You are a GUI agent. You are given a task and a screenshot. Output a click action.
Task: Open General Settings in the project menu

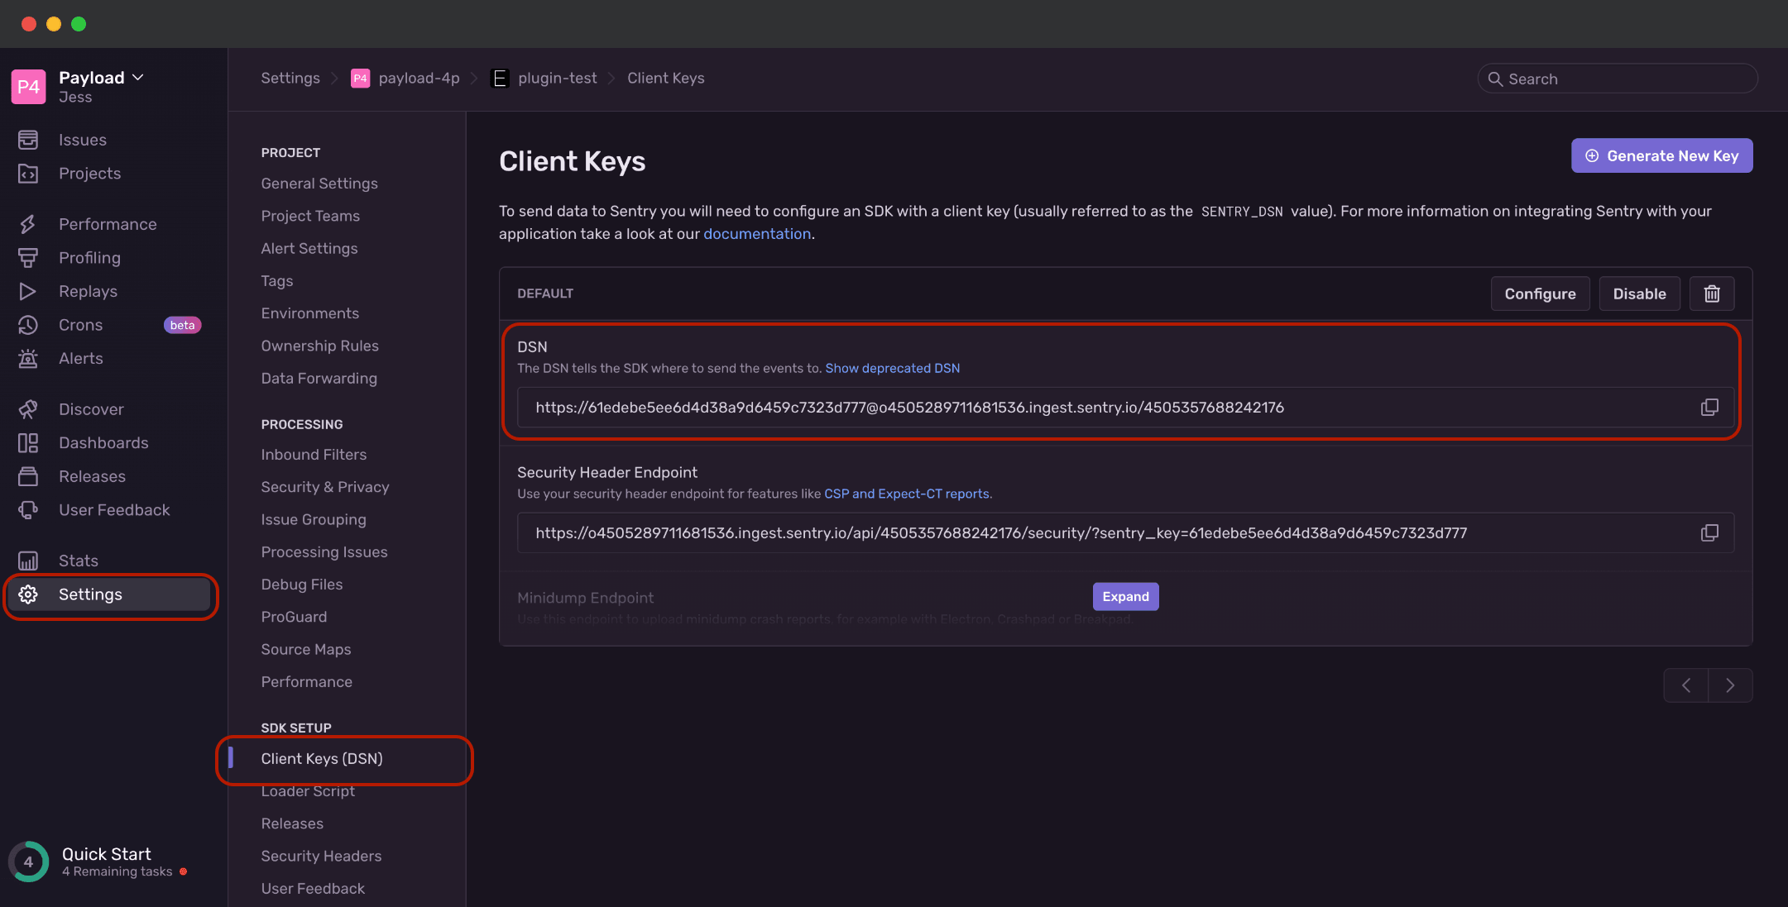(319, 184)
